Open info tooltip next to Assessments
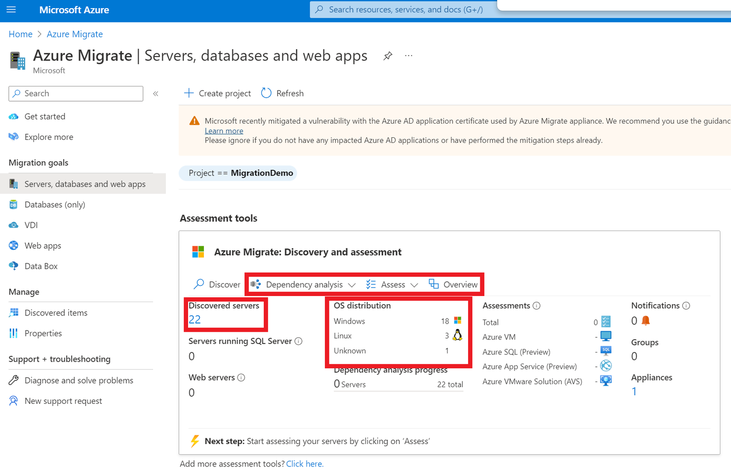Image resolution: width=731 pixels, height=471 pixels. 536,306
